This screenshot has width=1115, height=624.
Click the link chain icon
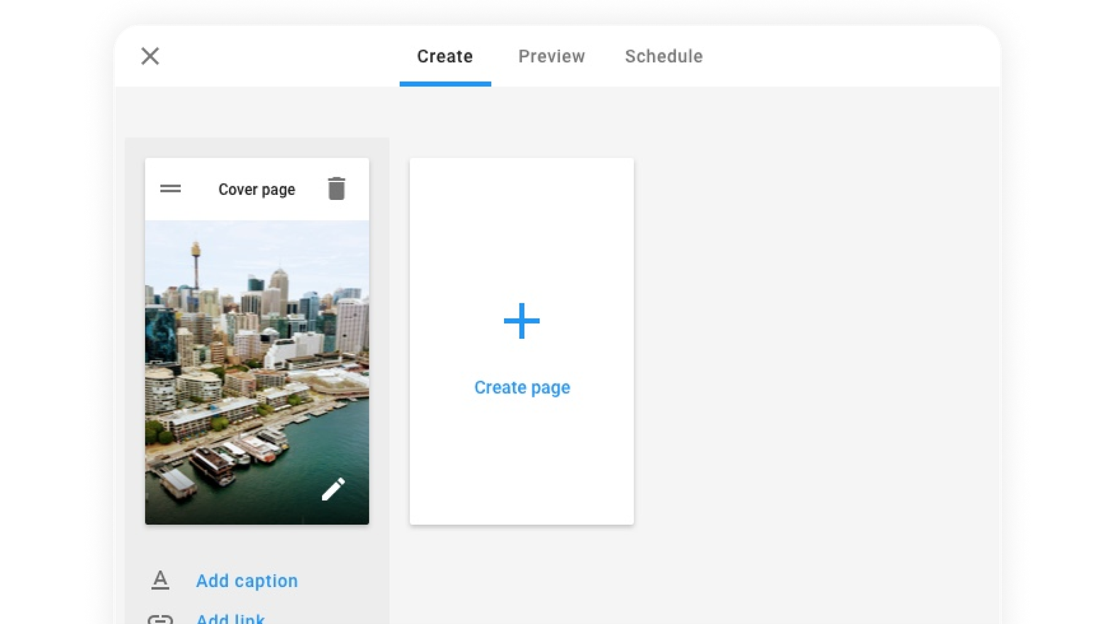pos(160,620)
